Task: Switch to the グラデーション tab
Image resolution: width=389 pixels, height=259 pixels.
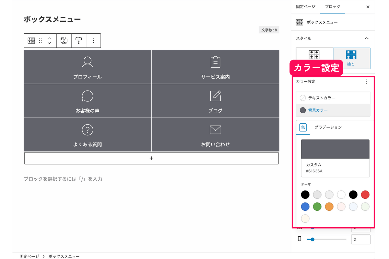Action: coord(328,127)
